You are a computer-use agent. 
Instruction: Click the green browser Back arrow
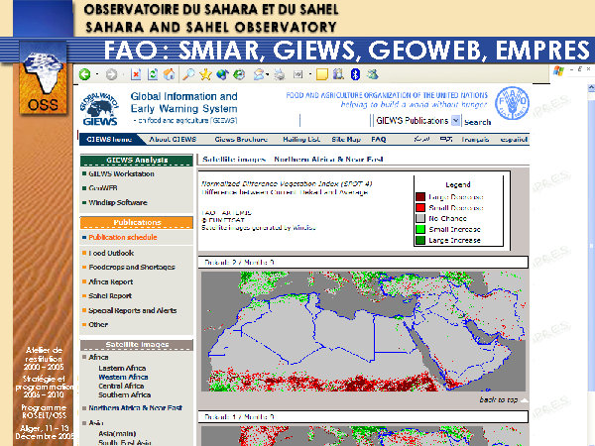[85, 74]
